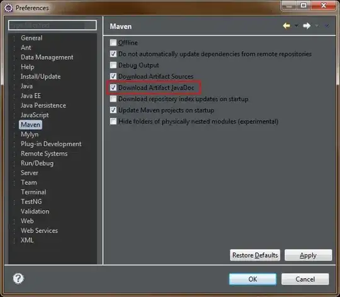Select TestNG preference category

tap(31, 202)
